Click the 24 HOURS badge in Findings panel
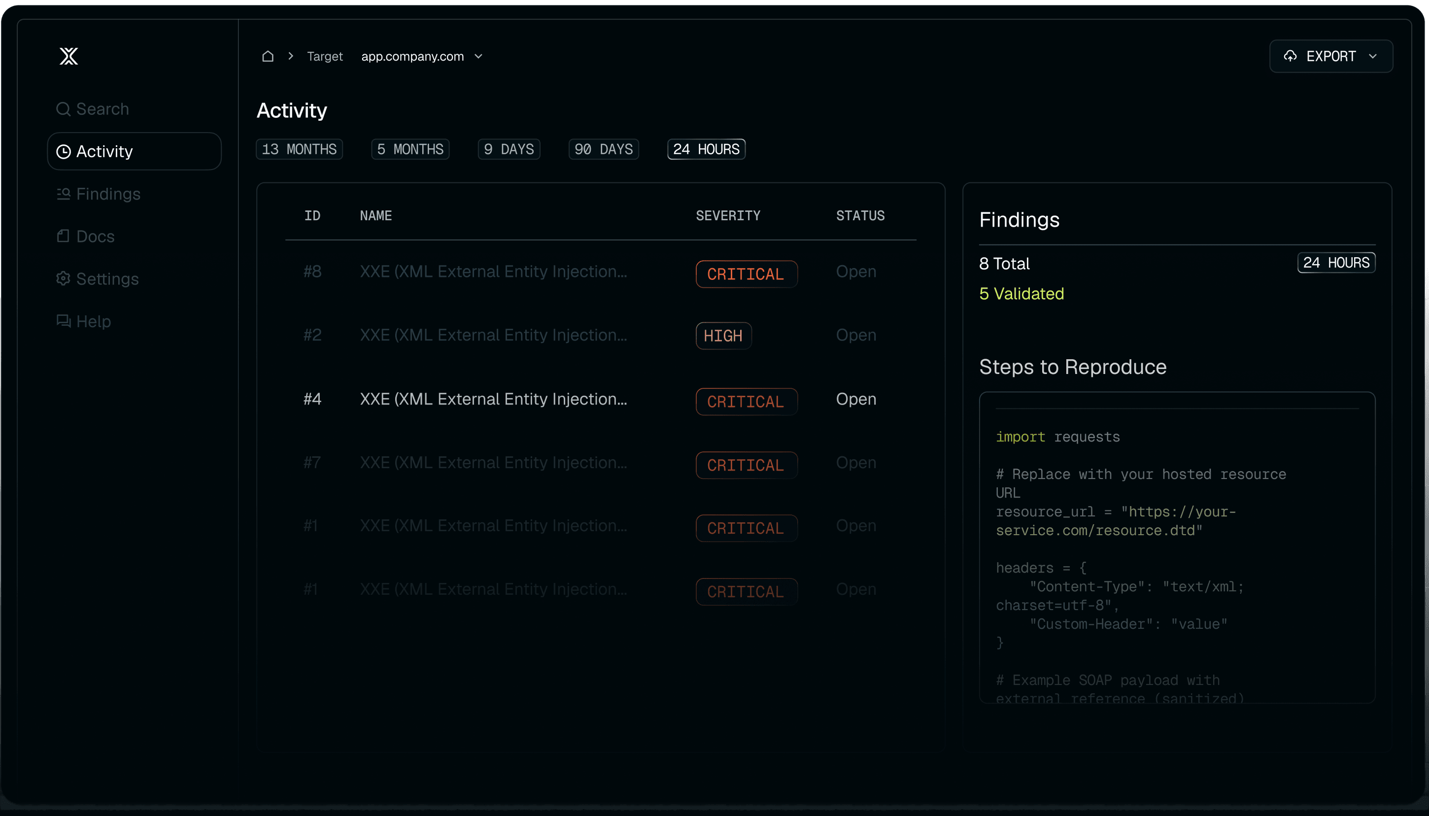Screen dimensions: 1429x816 coord(1336,263)
